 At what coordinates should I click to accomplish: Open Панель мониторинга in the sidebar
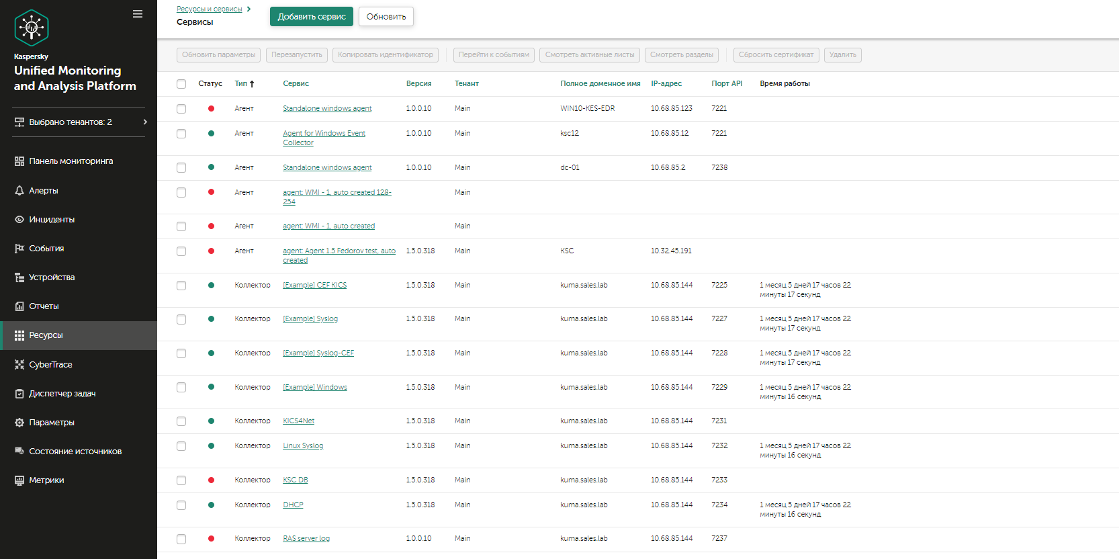coord(71,161)
